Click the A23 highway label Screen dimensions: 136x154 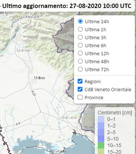(34, 93)
